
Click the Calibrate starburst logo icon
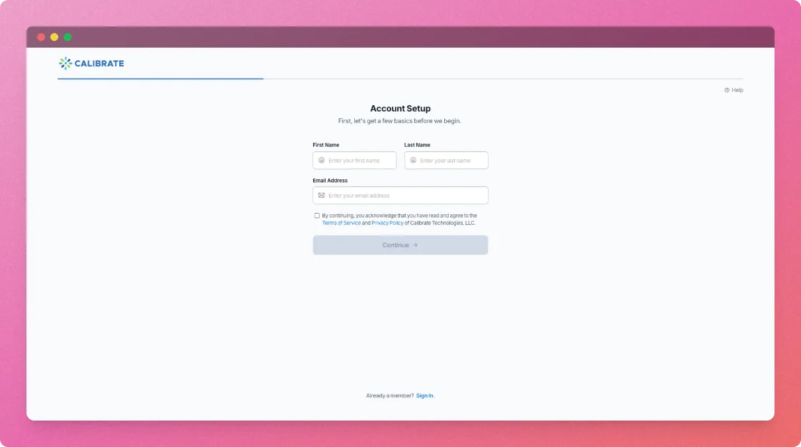(65, 63)
